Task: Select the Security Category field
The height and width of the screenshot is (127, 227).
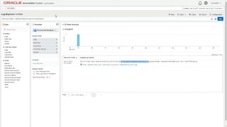Action: coord(10,75)
